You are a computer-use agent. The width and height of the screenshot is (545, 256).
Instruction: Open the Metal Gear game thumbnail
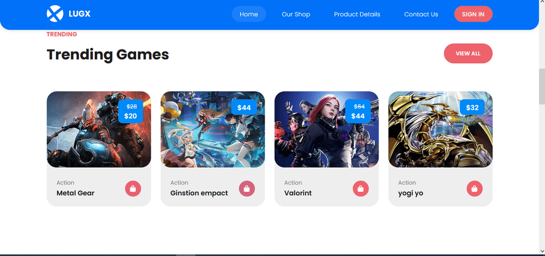(98, 130)
